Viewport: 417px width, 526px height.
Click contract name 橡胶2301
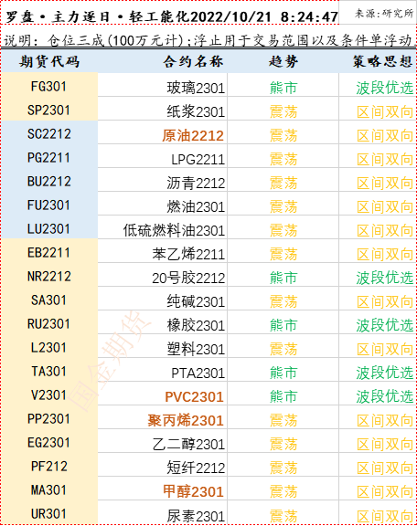pyautogui.click(x=196, y=326)
